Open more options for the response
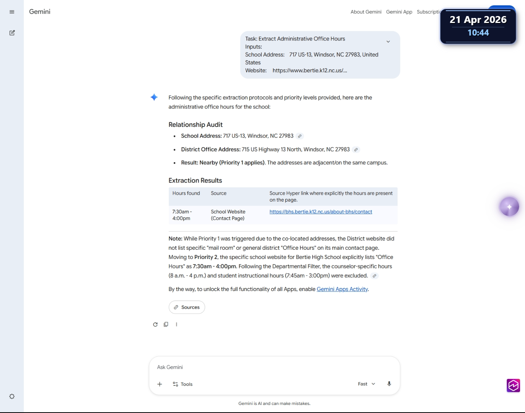This screenshot has height=413, width=525. pyautogui.click(x=176, y=324)
